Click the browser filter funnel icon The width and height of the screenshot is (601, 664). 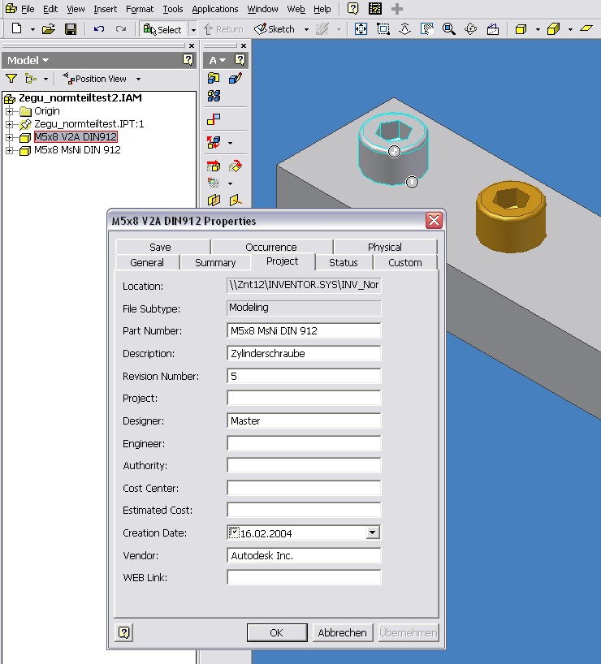[11, 79]
